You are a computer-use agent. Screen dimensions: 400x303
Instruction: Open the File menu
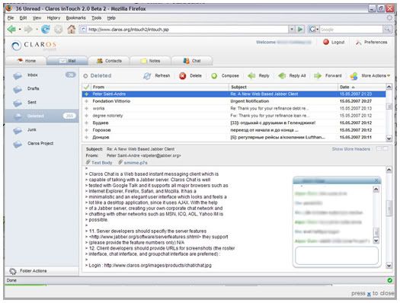tap(11, 18)
